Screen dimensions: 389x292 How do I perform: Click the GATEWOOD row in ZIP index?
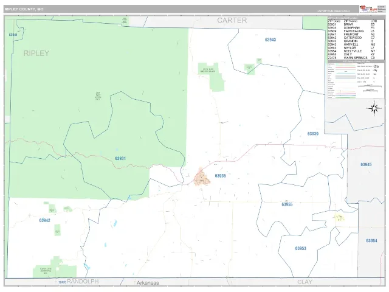tap(352, 38)
